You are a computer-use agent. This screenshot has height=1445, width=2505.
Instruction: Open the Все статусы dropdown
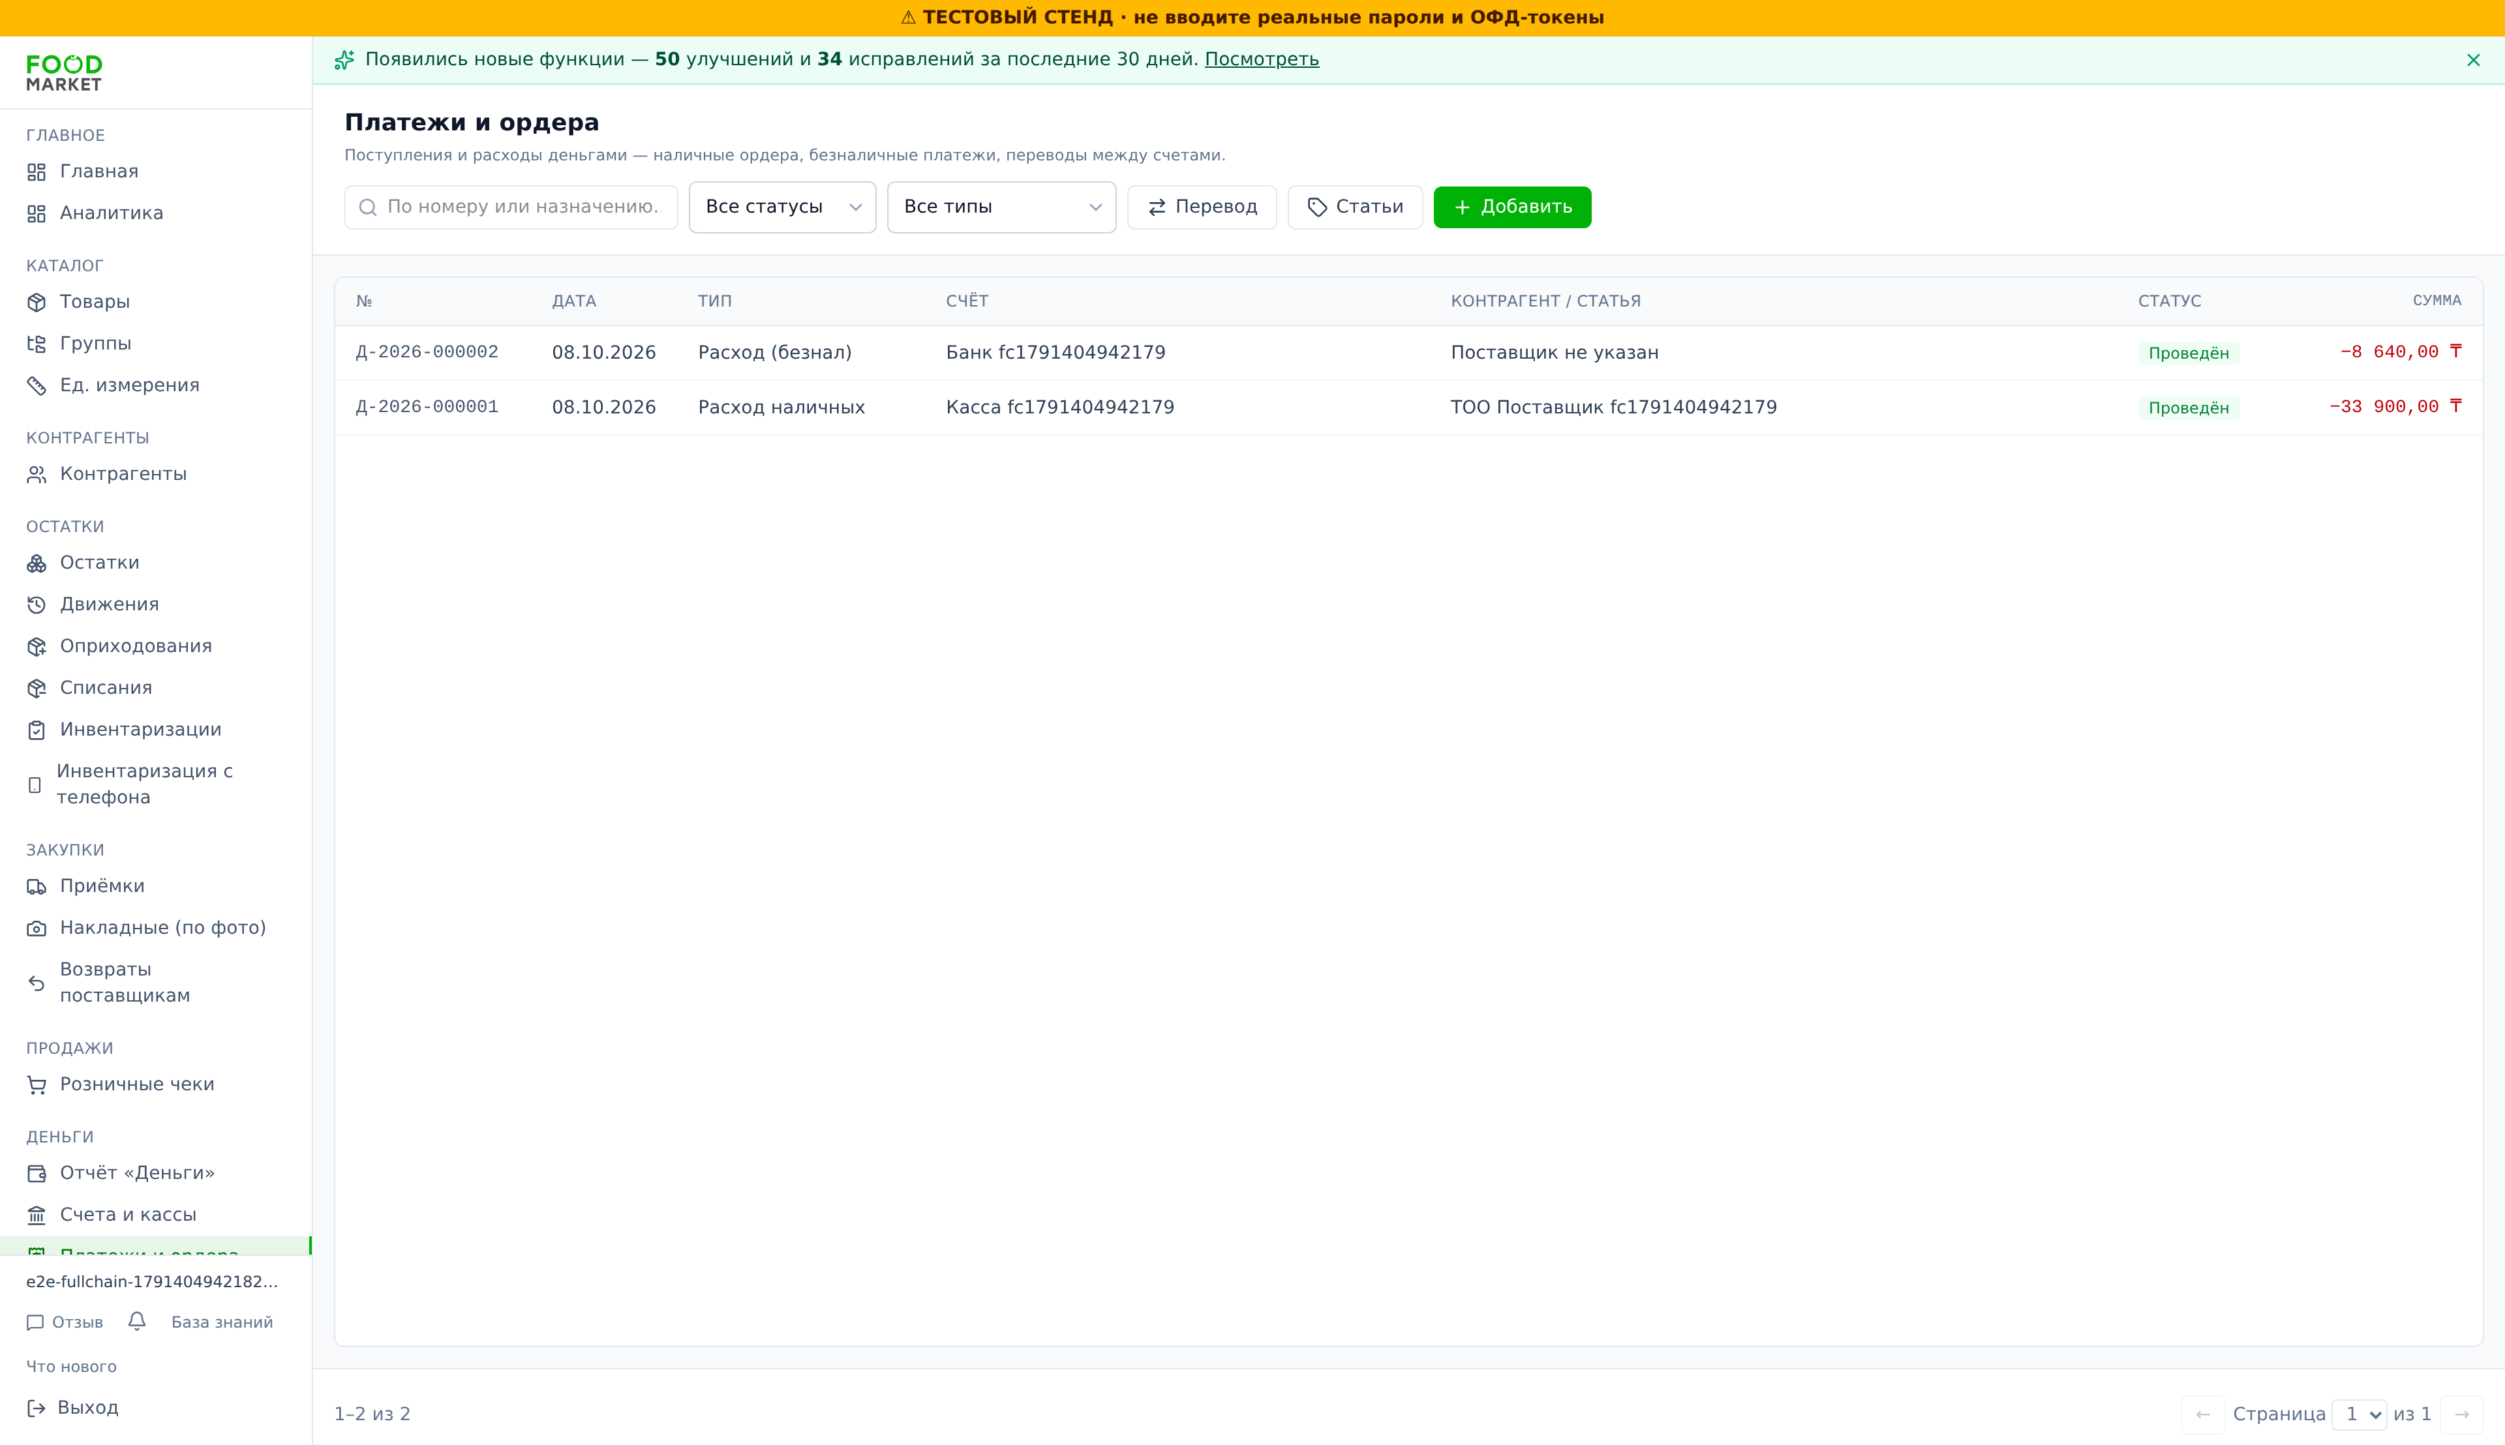782,207
